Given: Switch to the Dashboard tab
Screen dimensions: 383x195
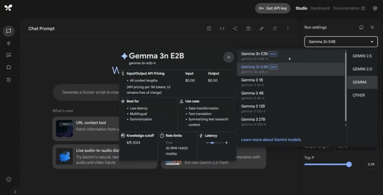Looking at the screenshot, I should (320, 8).
